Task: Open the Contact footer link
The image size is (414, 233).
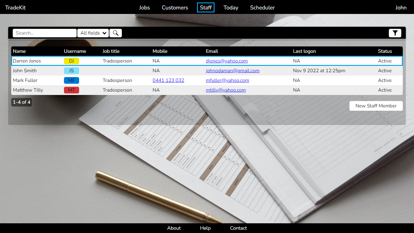Action: [239, 228]
